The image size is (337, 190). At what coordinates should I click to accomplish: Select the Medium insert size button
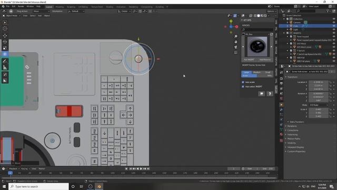[x=257, y=72]
